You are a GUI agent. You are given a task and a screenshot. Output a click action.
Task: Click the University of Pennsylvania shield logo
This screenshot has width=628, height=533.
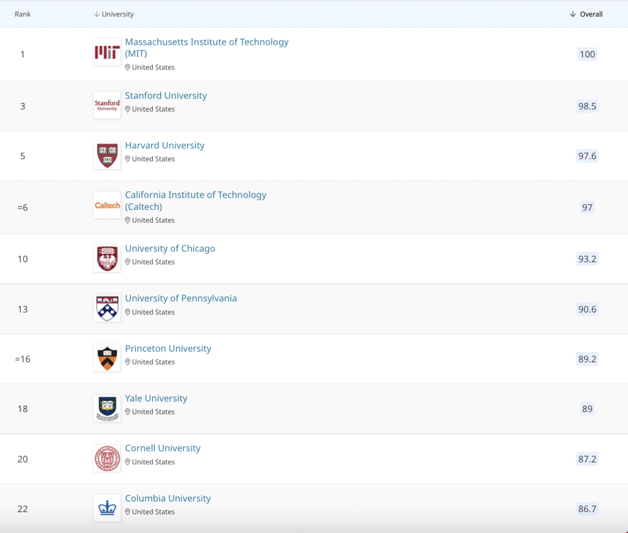tap(107, 308)
